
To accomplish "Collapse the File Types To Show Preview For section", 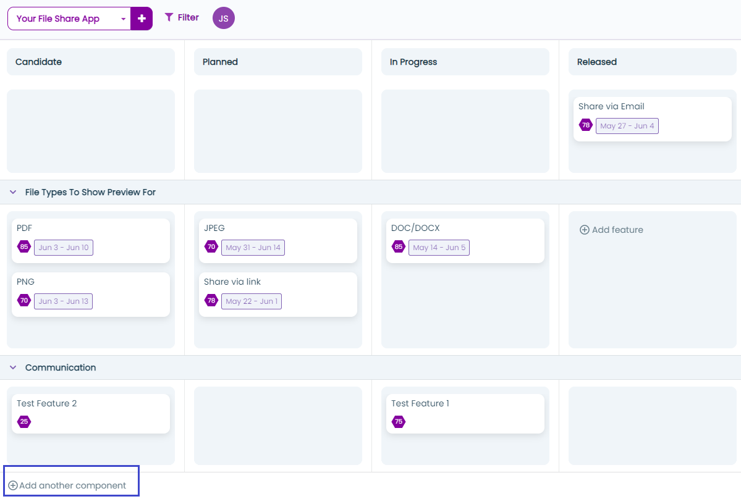I will [13, 192].
